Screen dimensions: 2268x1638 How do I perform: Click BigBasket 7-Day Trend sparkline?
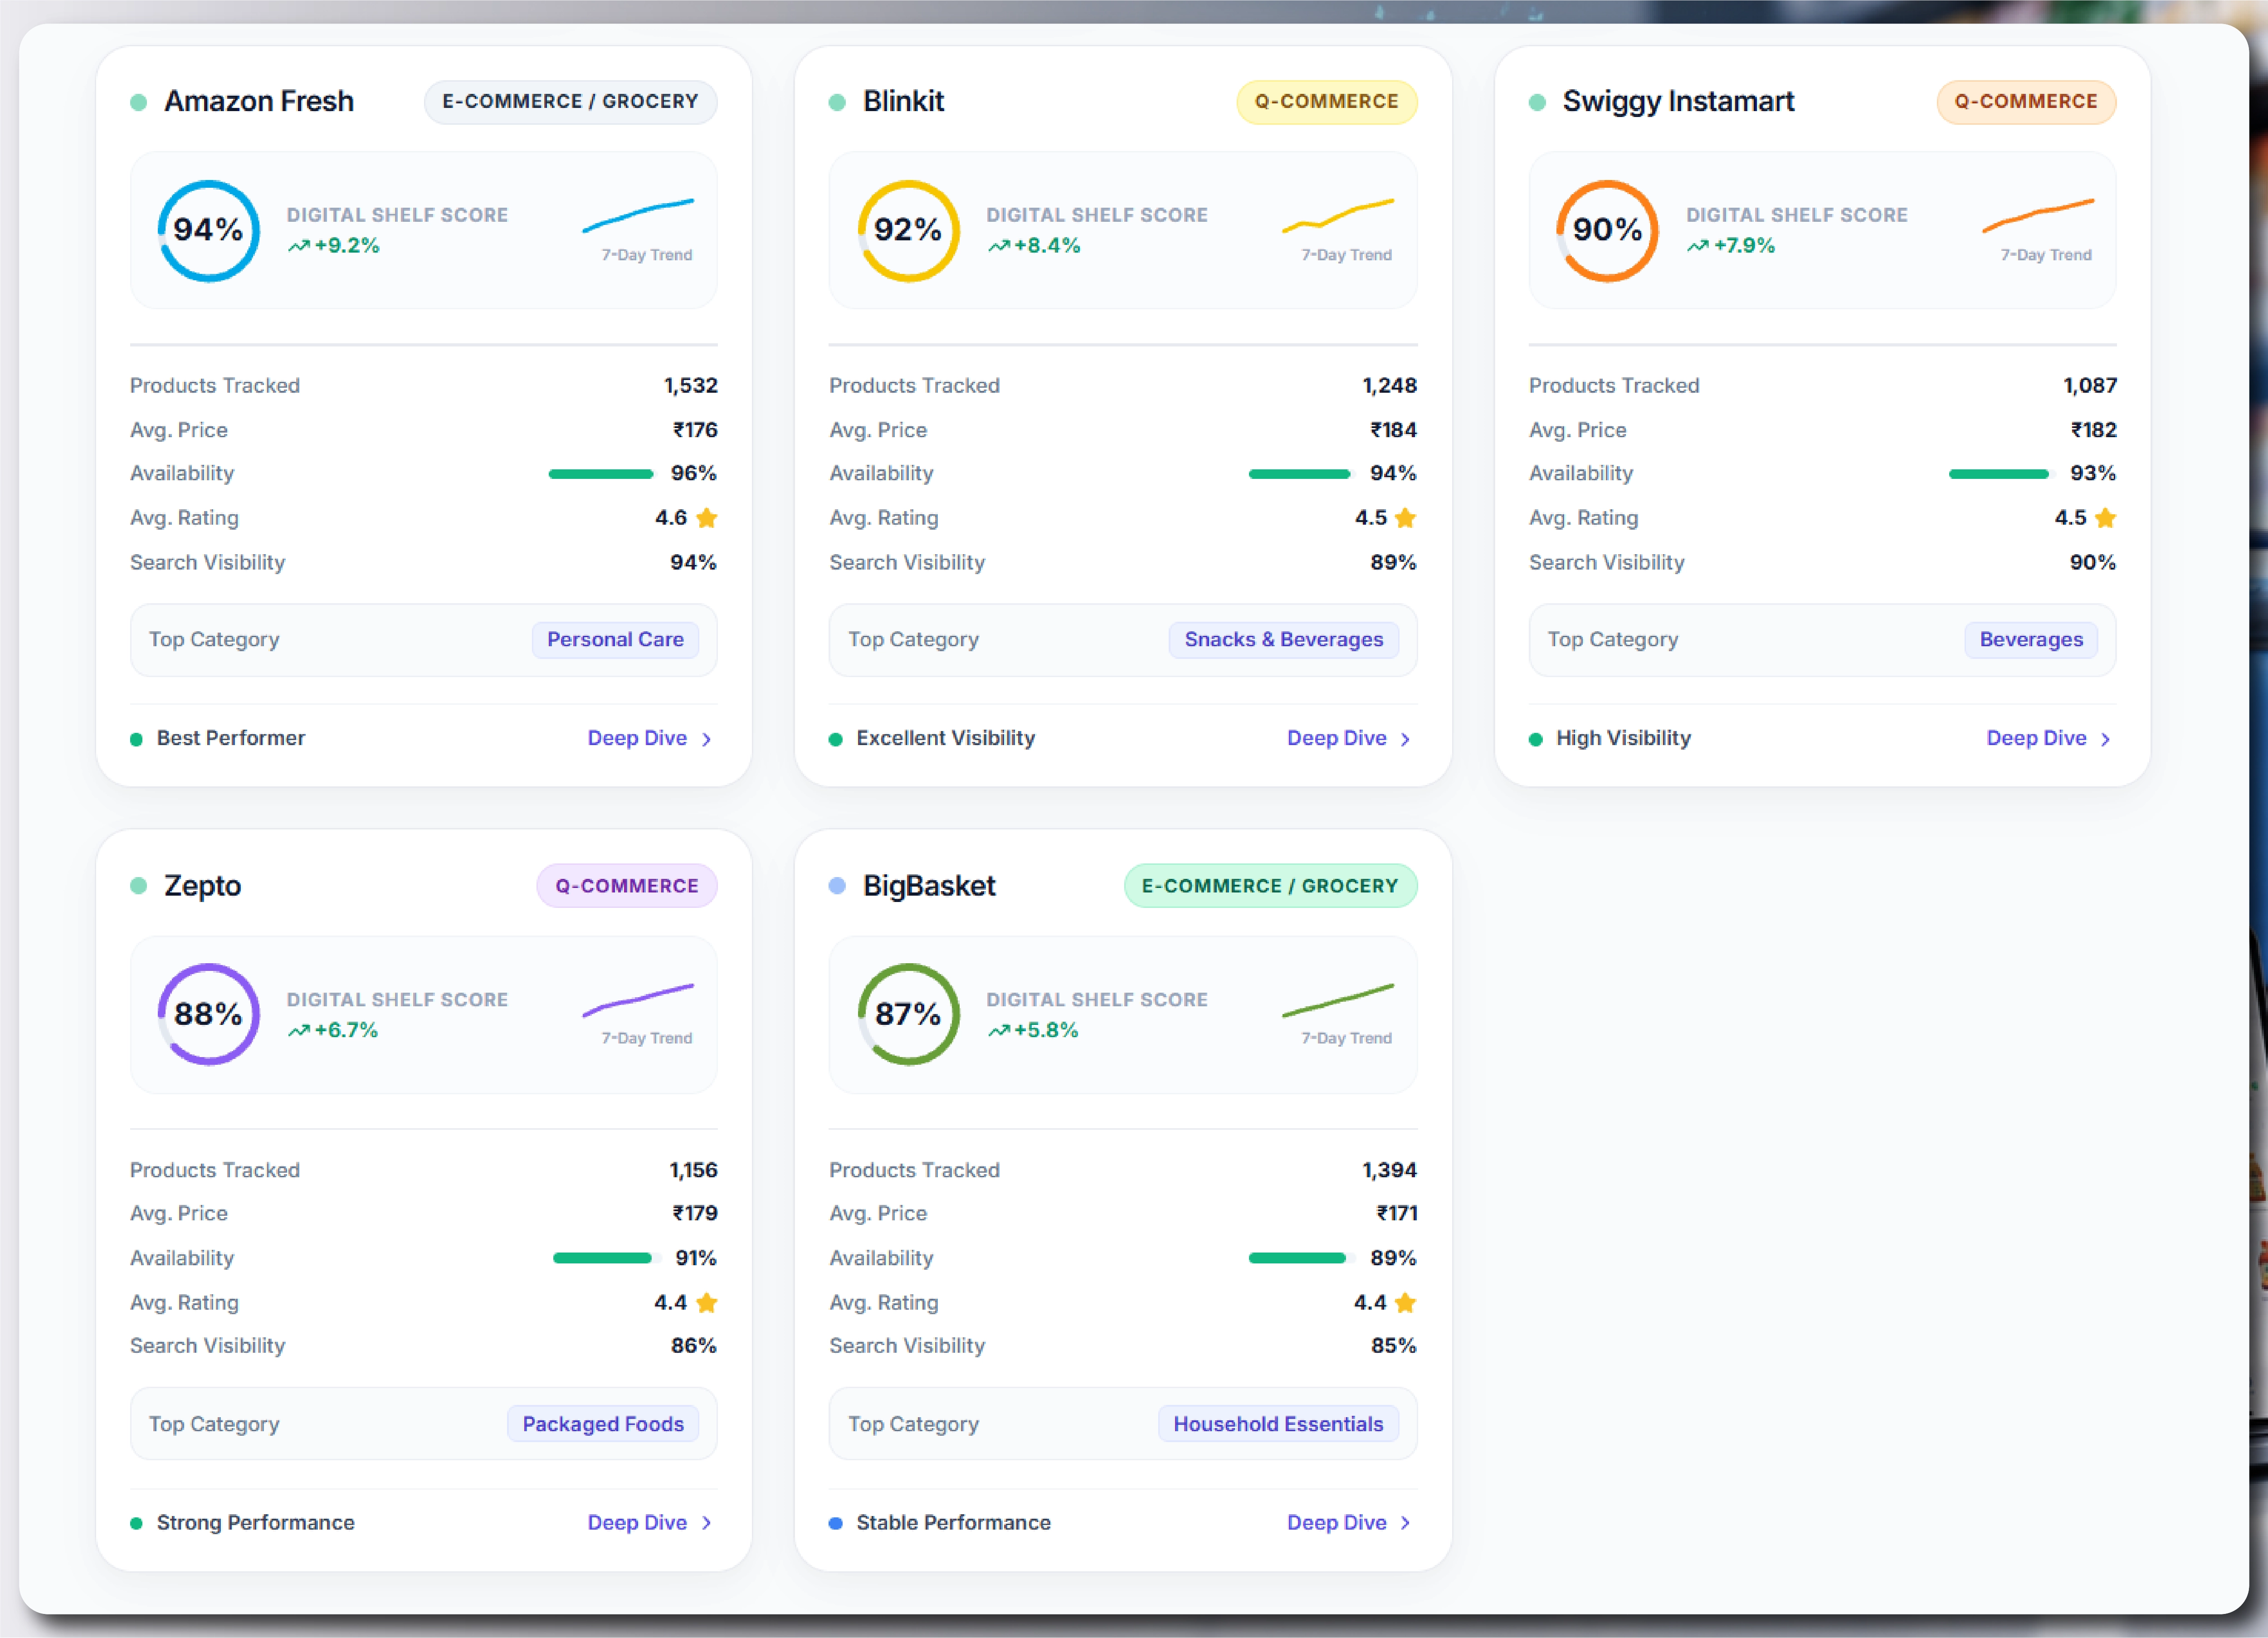1338,1000
